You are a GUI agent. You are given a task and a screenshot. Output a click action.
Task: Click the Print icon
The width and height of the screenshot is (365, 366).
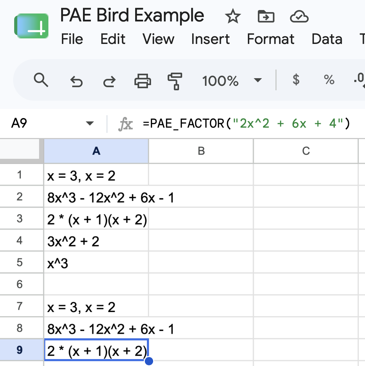(x=142, y=81)
